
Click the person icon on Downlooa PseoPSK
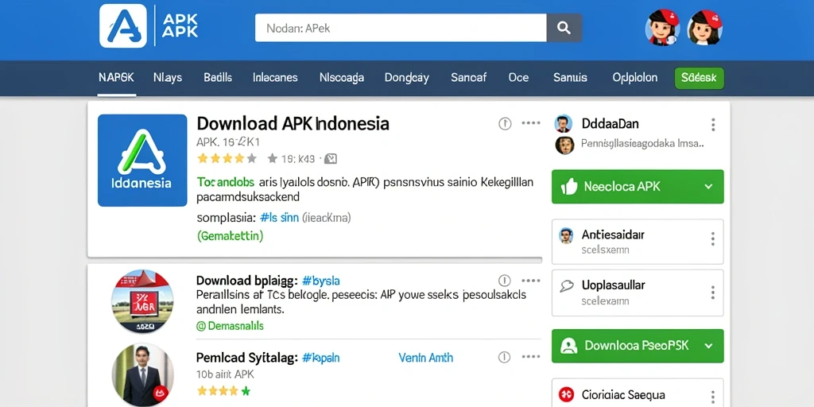(569, 346)
